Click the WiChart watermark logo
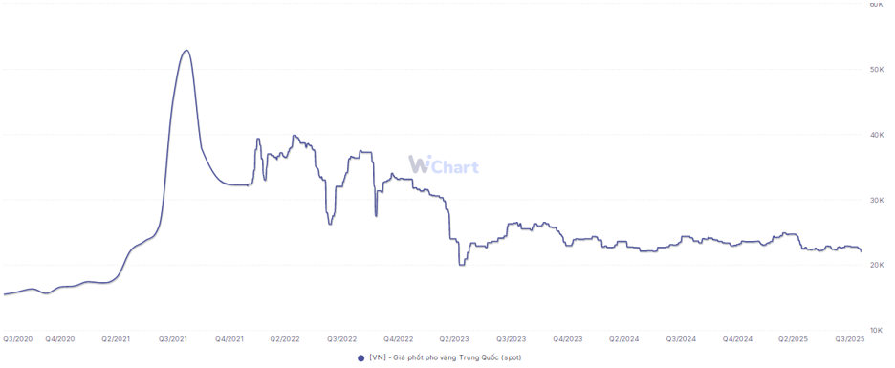This screenshot has height=368, width=895. point(444,165)
